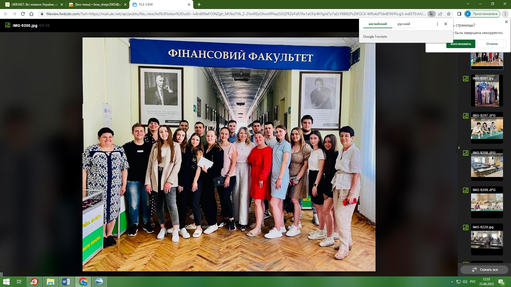Reload the current page
Viewport: 511px width, 287px height.
point(23,14)
